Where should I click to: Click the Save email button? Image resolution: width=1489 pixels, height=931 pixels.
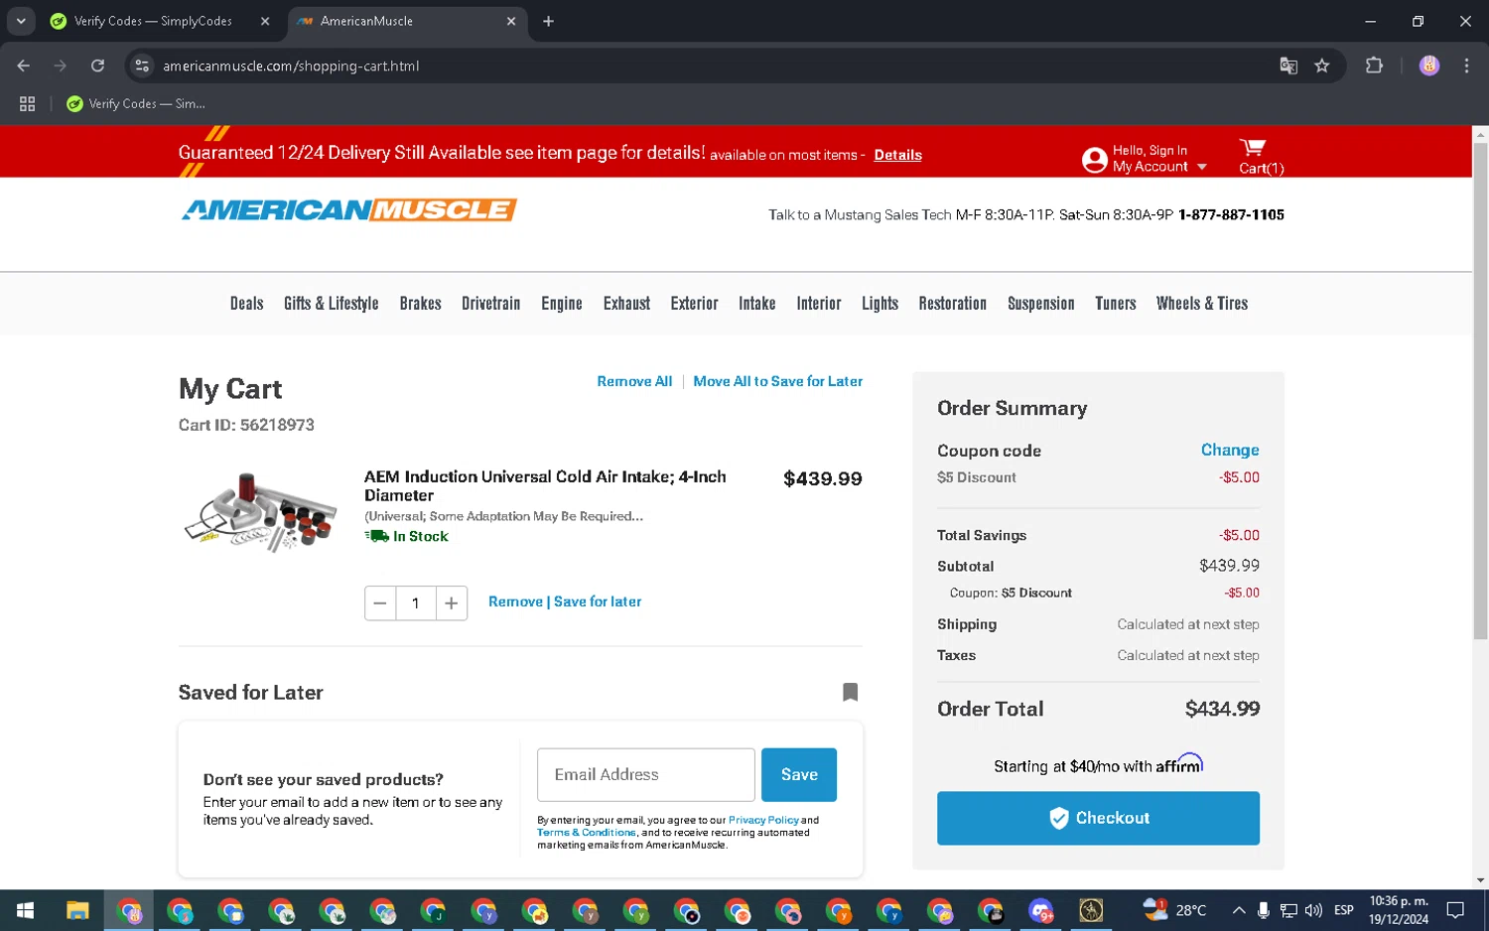click(x=798, y=774)
